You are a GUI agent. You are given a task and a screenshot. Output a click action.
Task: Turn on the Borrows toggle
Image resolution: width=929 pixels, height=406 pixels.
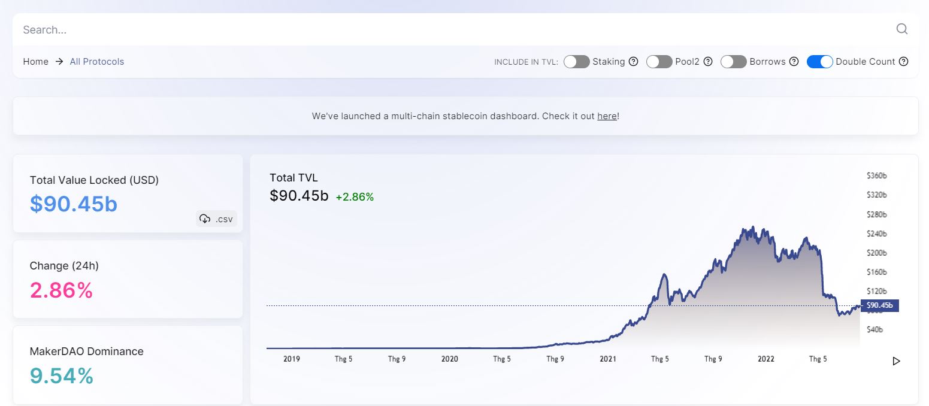point(734,62)
